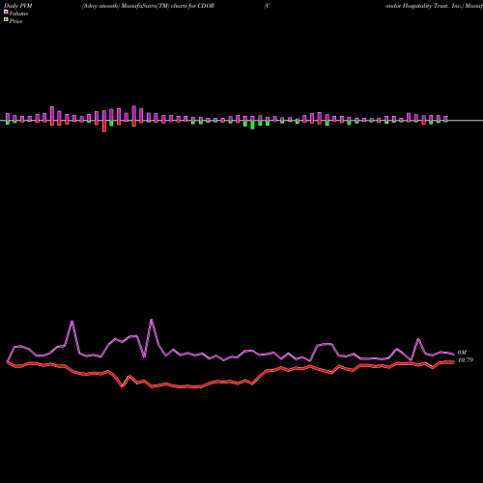Click the 10.79 price end label

pyautogui.click(x=466, y=360)
